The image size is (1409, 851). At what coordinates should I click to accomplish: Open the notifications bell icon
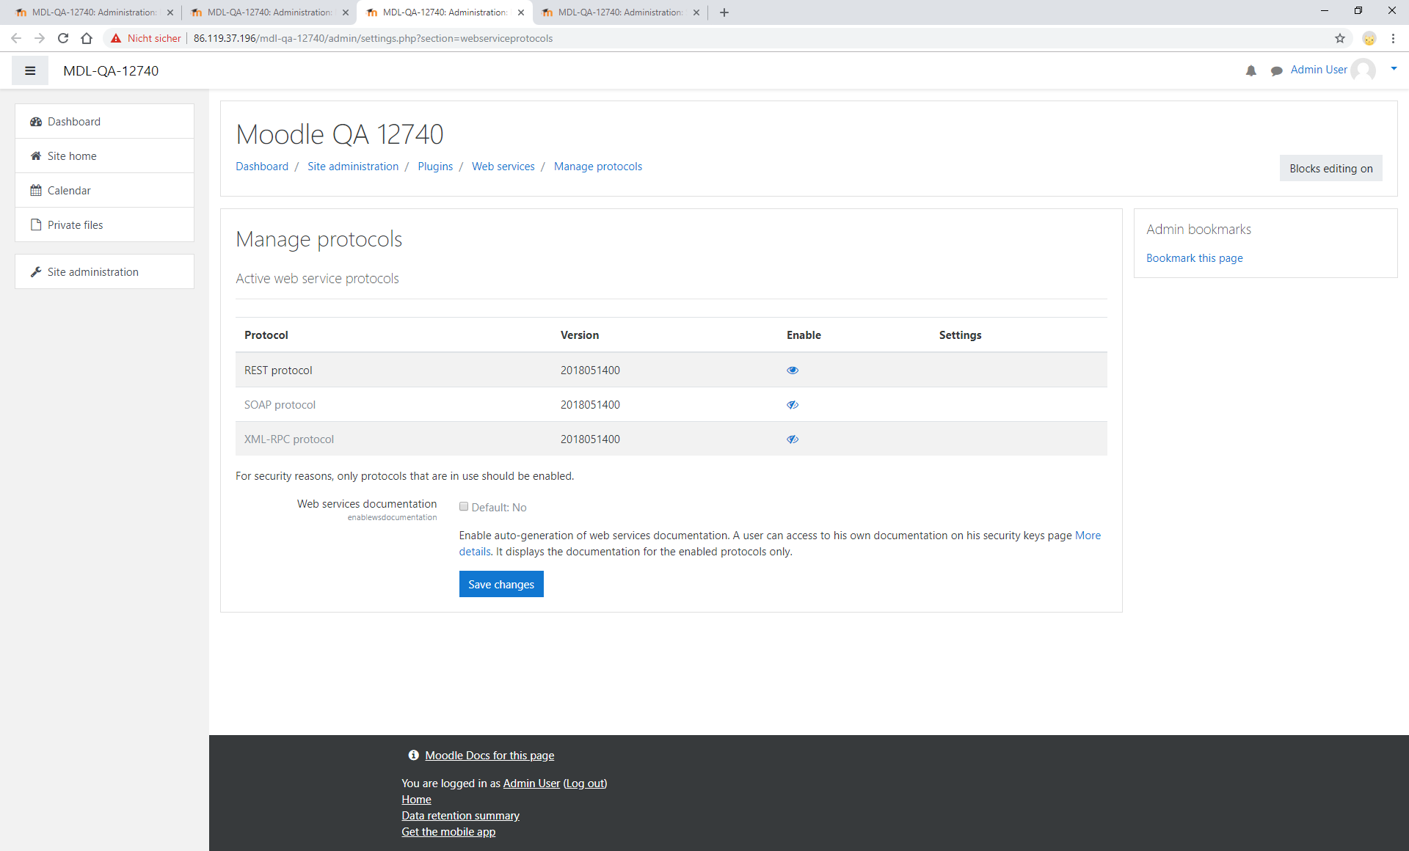1251,70
